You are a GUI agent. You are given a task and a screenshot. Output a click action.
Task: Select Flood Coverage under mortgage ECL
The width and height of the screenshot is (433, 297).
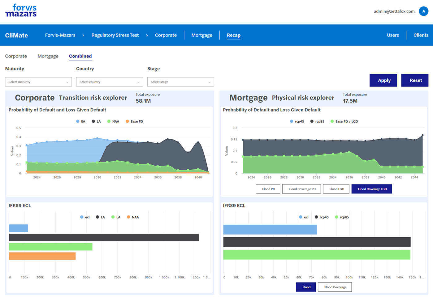pyautogui.click(x=335, y=287)
